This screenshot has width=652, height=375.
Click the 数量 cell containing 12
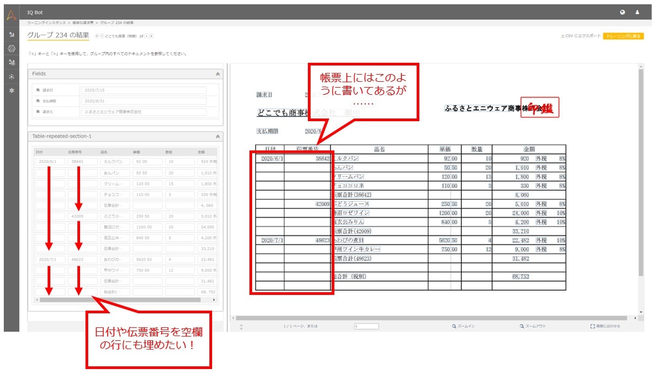pos(180,271)
